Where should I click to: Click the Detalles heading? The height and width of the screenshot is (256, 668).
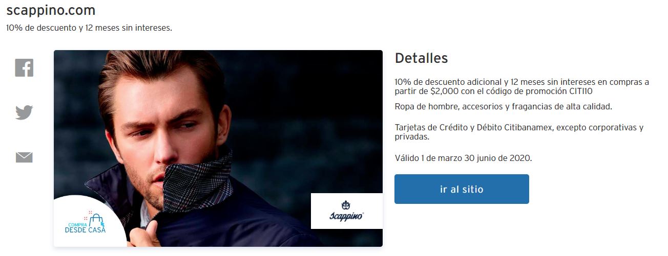pyautogui.click(x=421, y=58)
